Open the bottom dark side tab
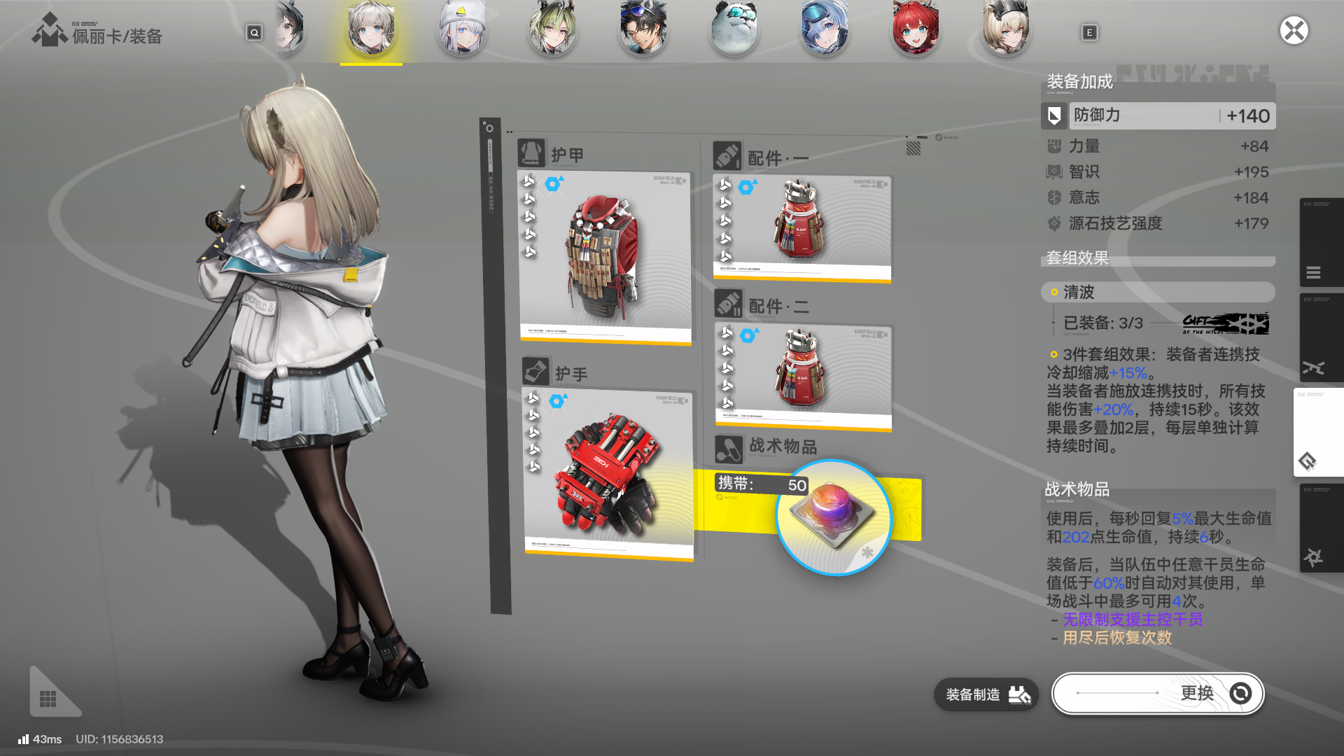 1322,528
